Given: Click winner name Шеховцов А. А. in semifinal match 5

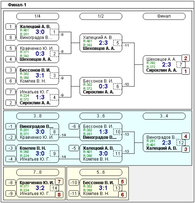Looking at the screenshot, I should click(x=99, y=48).
